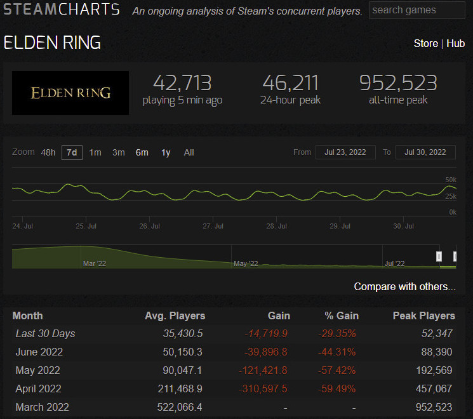Choose the 6m zoom range

point(142,152)
